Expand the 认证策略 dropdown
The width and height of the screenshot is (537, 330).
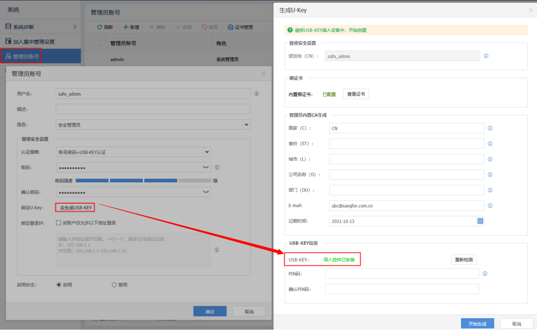(x=207, y=152)
